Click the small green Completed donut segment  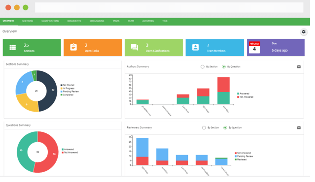pos(34,75)
